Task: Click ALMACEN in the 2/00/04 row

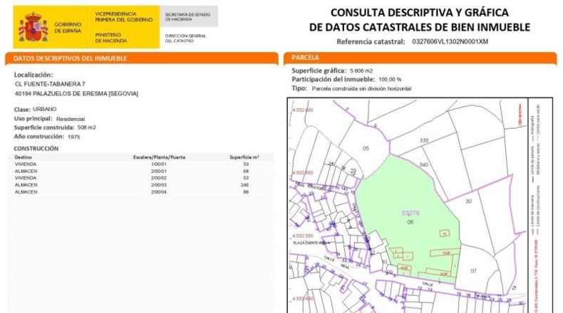Action: click(26, 192)
